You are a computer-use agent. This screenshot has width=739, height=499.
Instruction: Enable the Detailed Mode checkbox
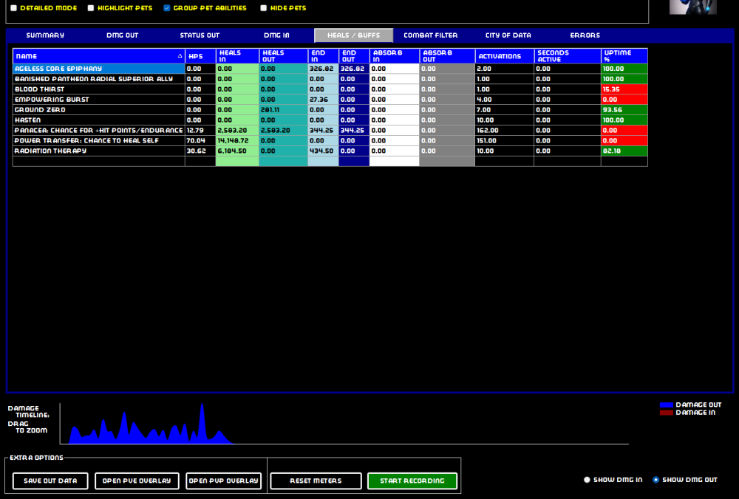coord(13,8)
